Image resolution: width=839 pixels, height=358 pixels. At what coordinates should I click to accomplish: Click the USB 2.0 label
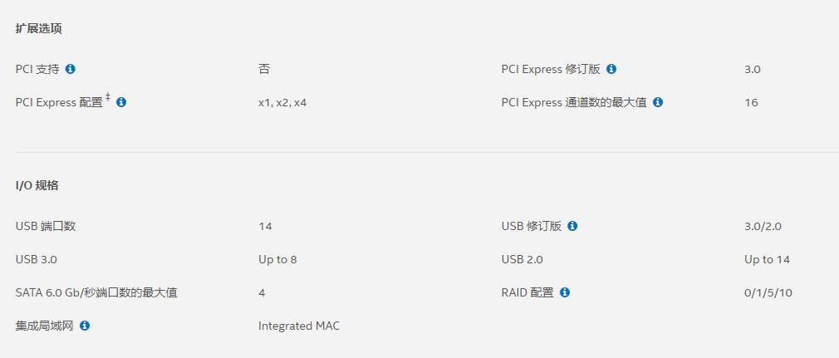click(x=523, y=259)
